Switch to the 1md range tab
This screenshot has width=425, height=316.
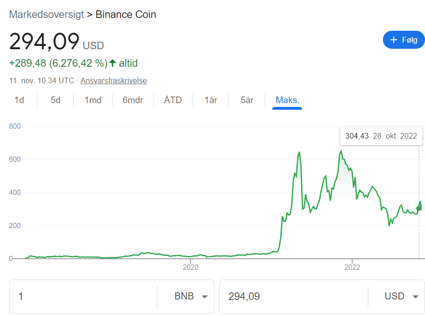tap(93, 100)
